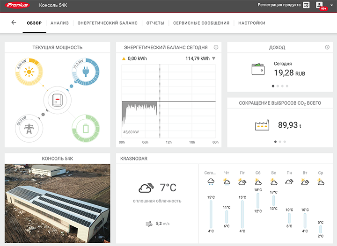The width and height of the screenshot is (337, 246).
Task: Click Saturday's 12°C–18°C temperature bar
Action: [x=258, y=201]
